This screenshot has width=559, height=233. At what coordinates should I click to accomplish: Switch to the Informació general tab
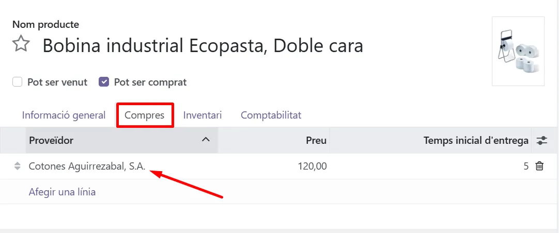tap(64, 115)
